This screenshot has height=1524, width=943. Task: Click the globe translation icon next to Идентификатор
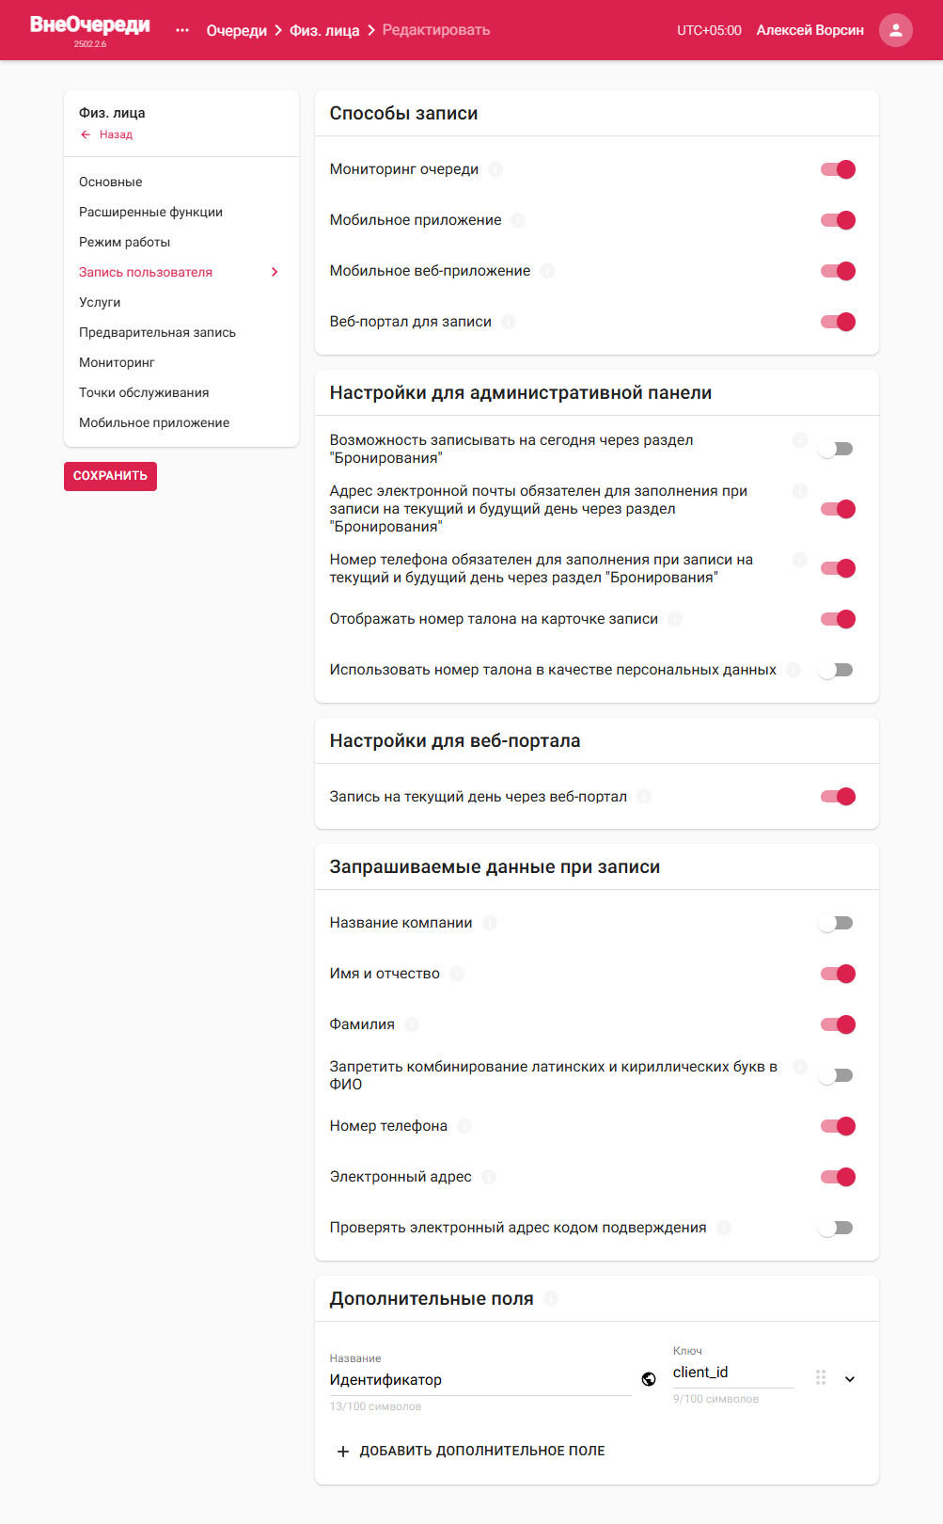[649, 1379]
